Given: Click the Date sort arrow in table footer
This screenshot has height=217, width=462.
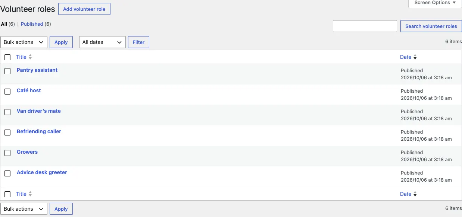Looking at the screenshot, I should pyautogui.click(x=415, y=194).
